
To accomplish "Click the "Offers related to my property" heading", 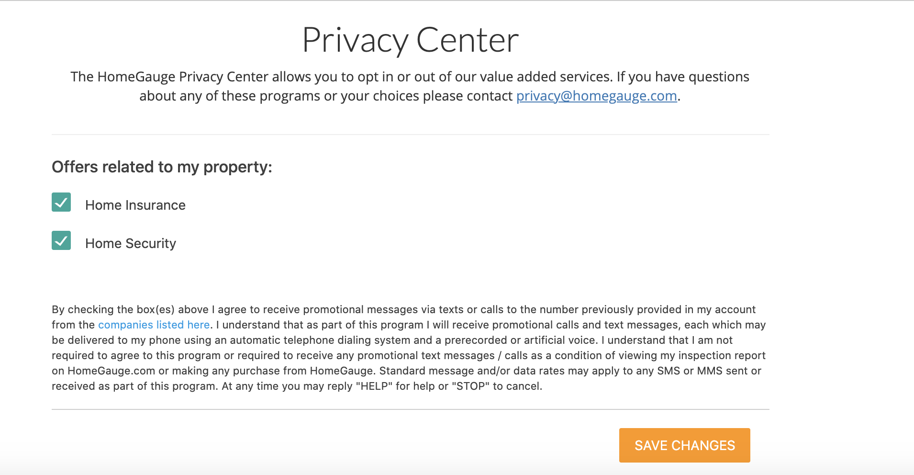I will pyautogui.click(x=162, y=167).
